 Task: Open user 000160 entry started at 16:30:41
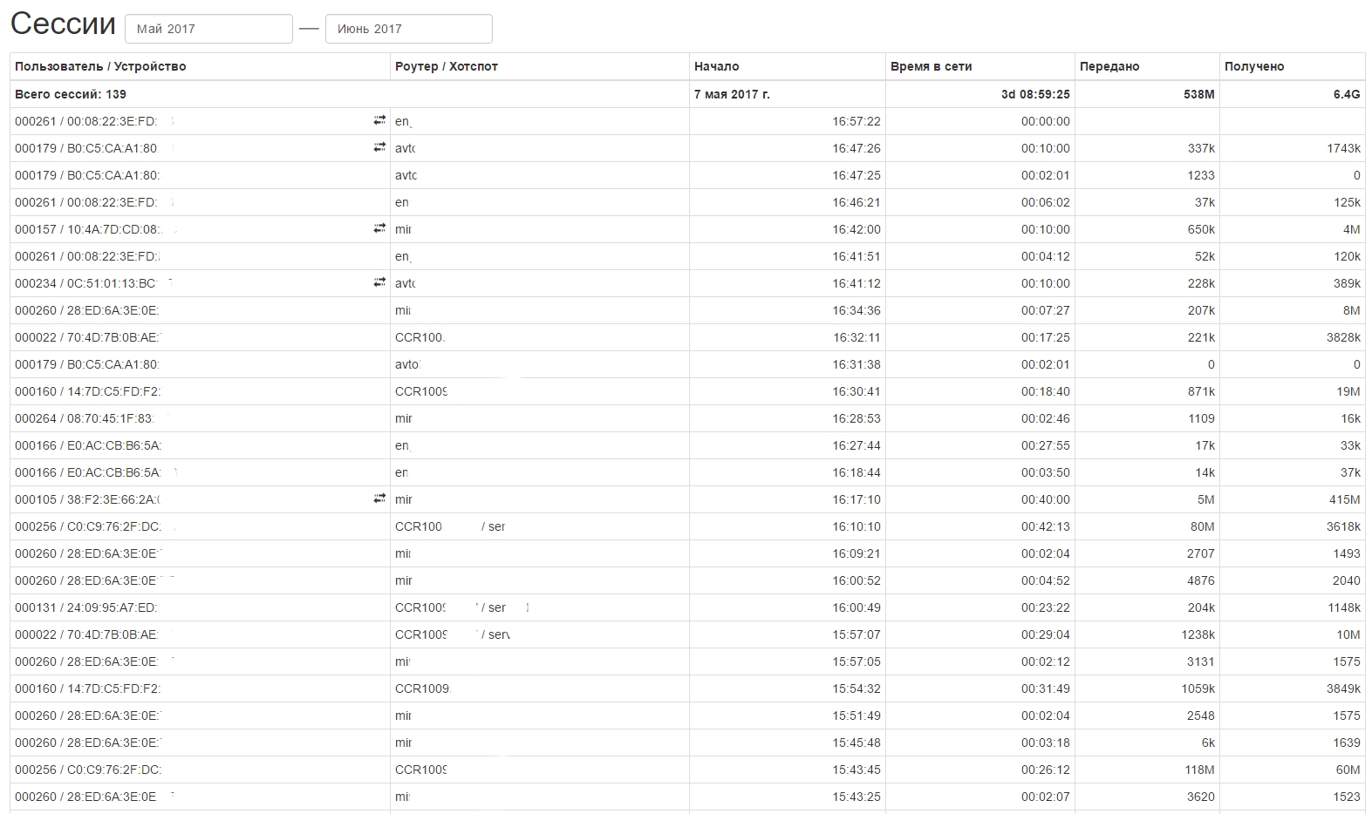click(x=87, y=391)
